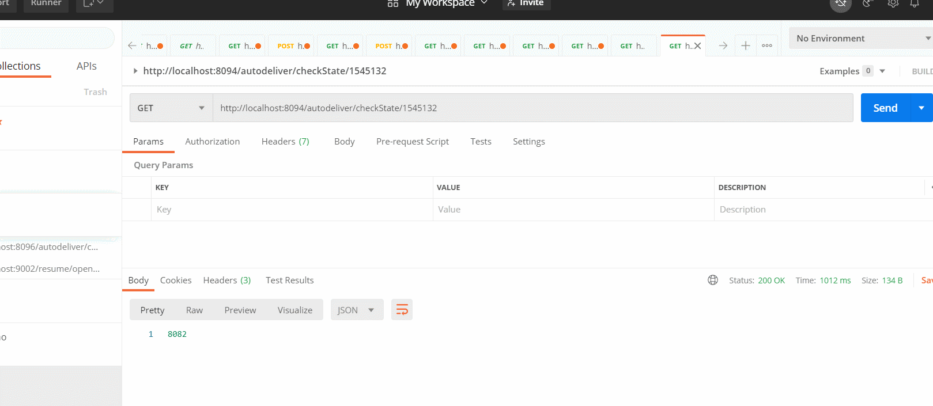This screenshot has height=406, width=933.
Task: Select the response Body tab
Action: click(x=138, y=280)
